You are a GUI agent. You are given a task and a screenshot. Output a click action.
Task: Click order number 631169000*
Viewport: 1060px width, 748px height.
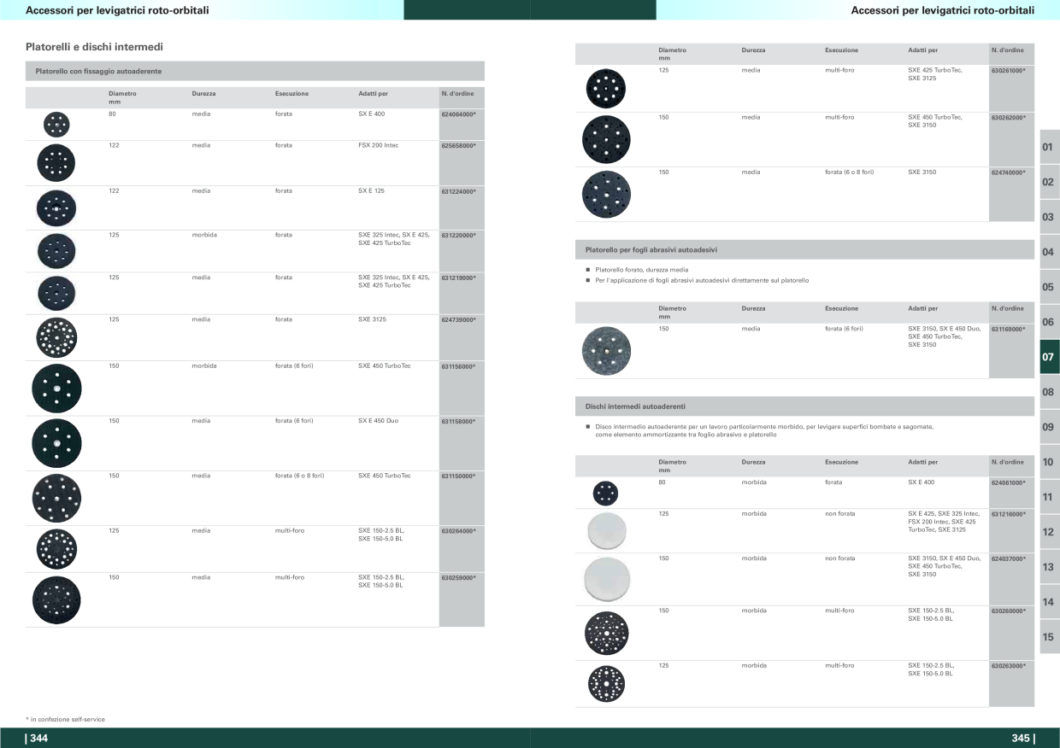1008,328
